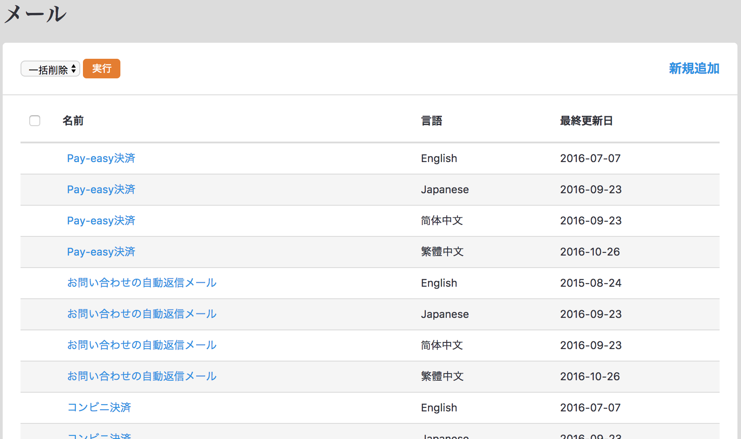Open the Japanese お問い合わせの自動返信メール template
The image size is (741, 439).
click(141, 314)
